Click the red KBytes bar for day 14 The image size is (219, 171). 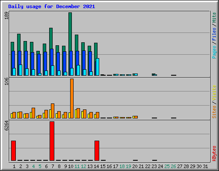click(x=97, y=150)
